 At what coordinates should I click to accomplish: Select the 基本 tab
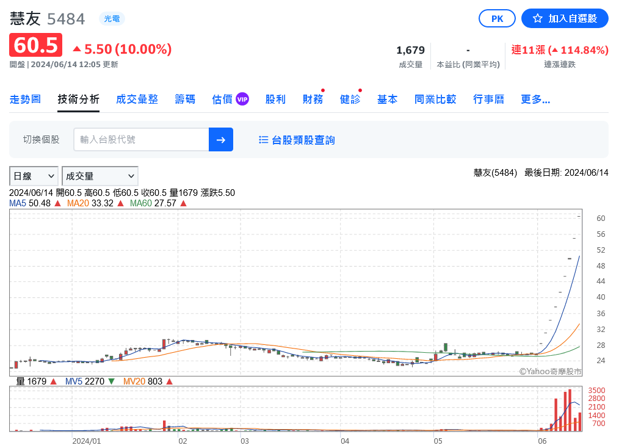click(387, 99)
